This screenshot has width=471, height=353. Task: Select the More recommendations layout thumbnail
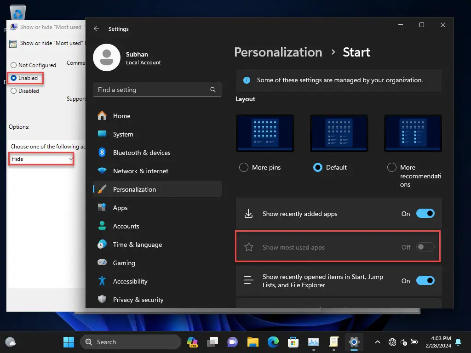point(413,133)
